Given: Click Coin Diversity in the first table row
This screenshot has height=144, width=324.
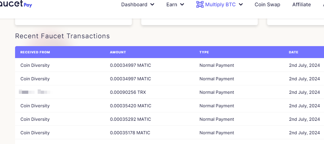Looking at the screenshot, I should point(35,65).
